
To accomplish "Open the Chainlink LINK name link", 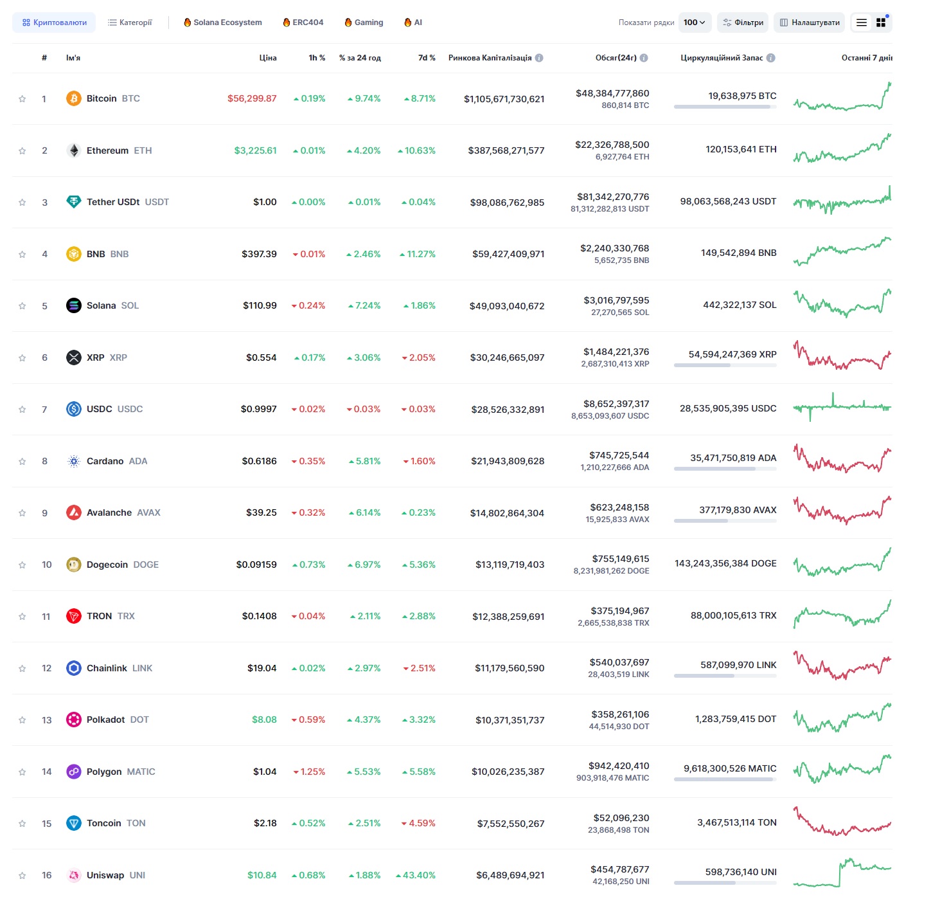I will [x=120, y=668].
